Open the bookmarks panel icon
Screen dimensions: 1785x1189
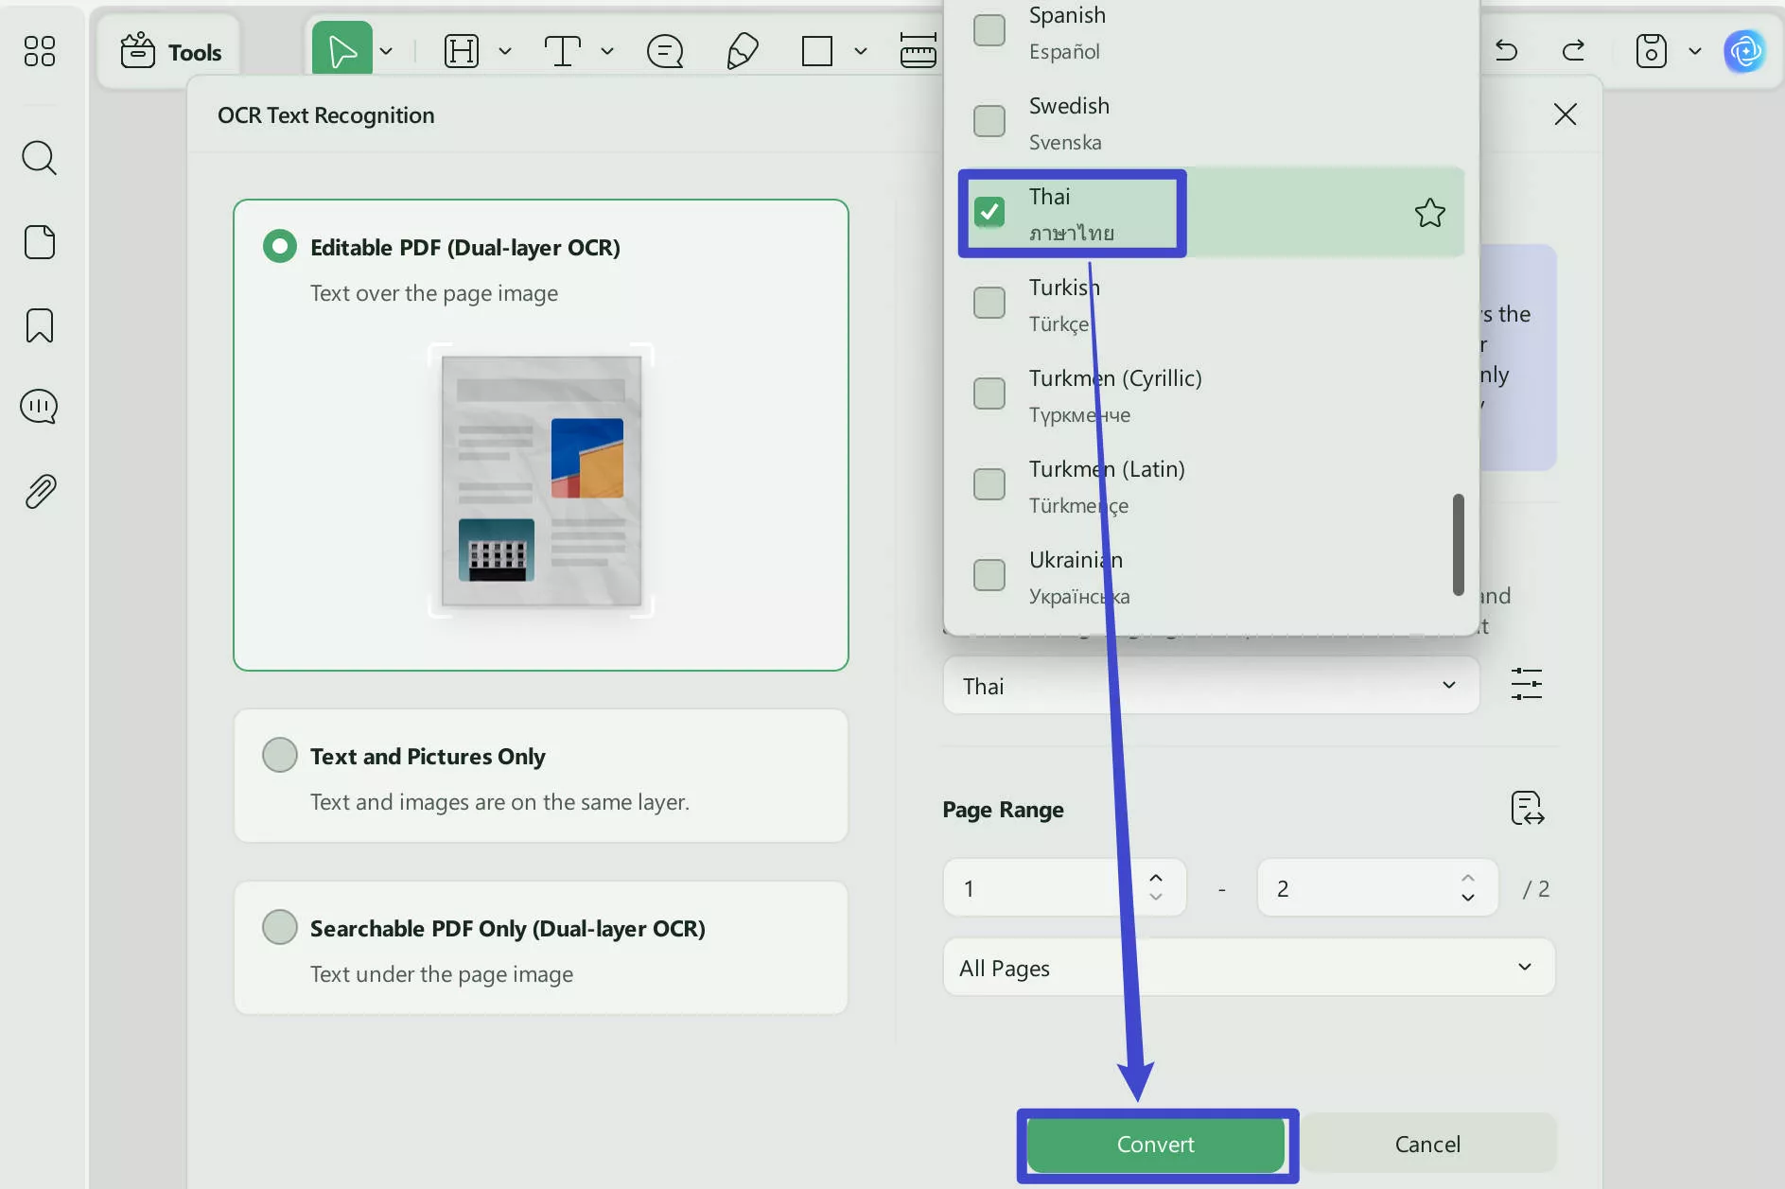pos(40,325)
